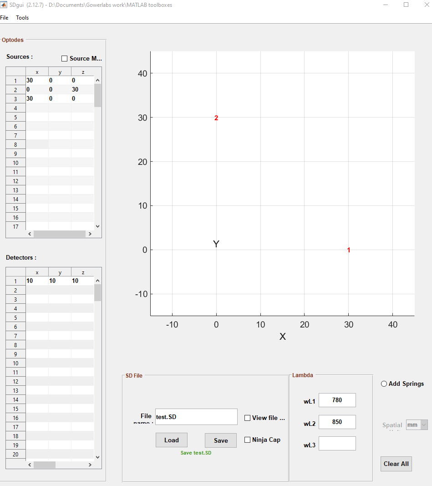
Task: Click the green Save test.SD status text
Action: click(196, 453)
